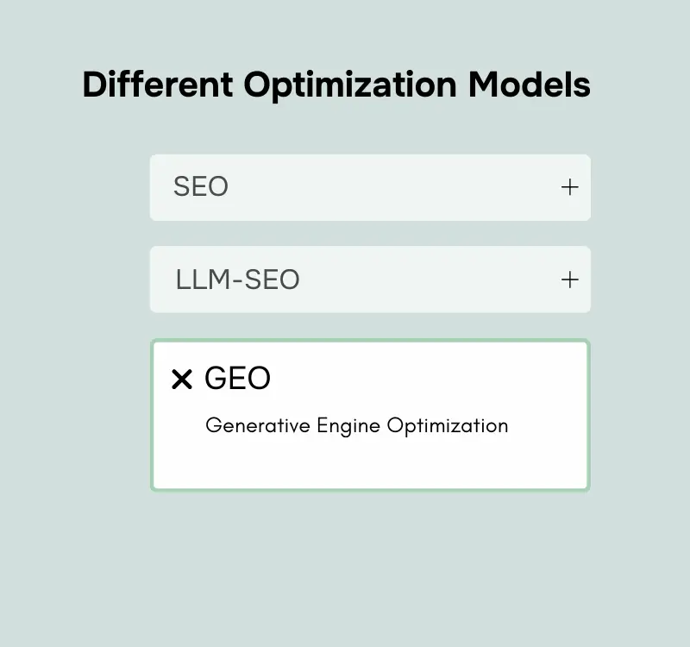Expand the SEO section plus icon

[x=569, y=187]
